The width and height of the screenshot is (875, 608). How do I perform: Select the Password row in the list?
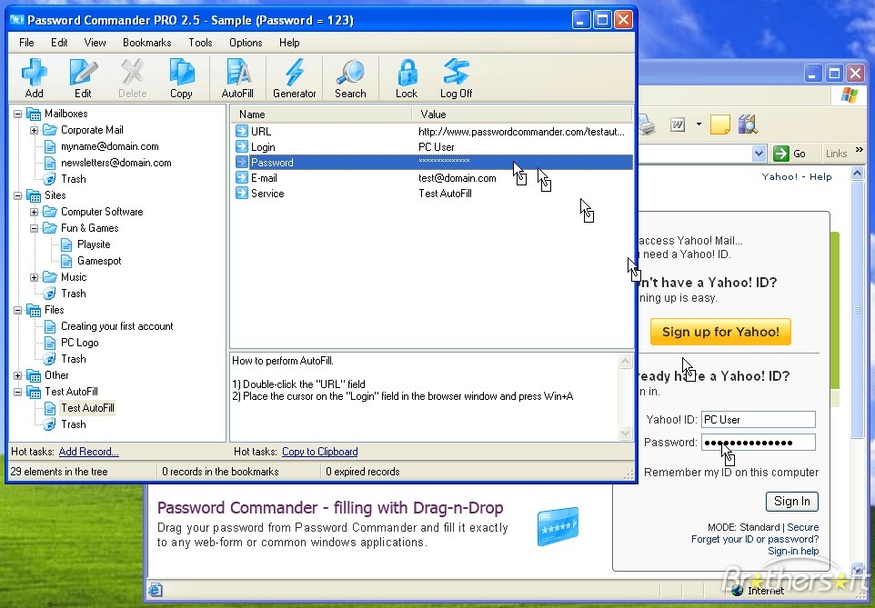(433, 163)
